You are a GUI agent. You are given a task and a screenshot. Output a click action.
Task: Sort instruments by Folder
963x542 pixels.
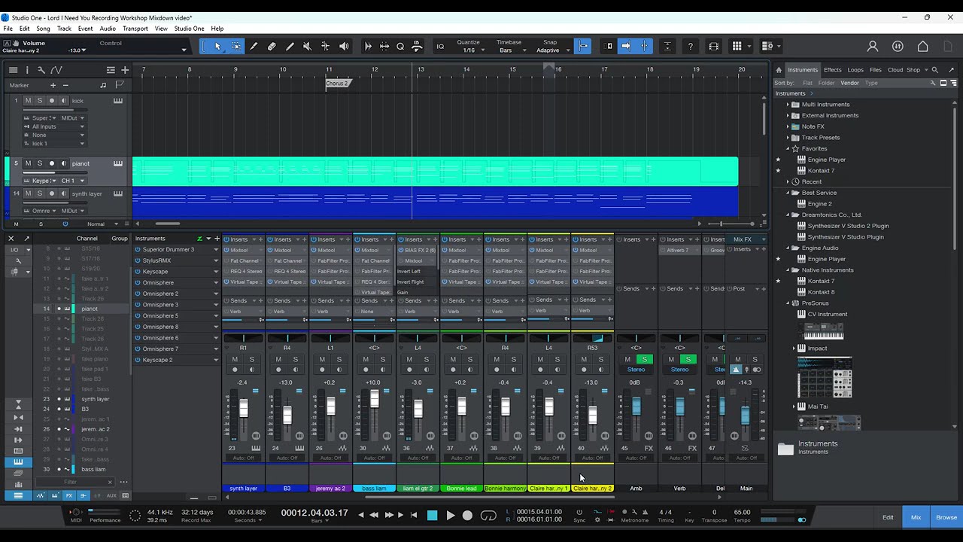click(x=826, y=83)
